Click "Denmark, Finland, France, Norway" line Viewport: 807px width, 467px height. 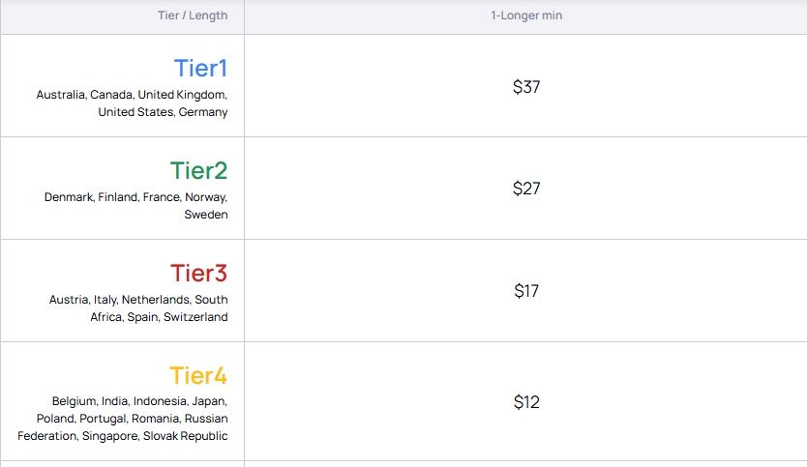click(x=135, y=197)
